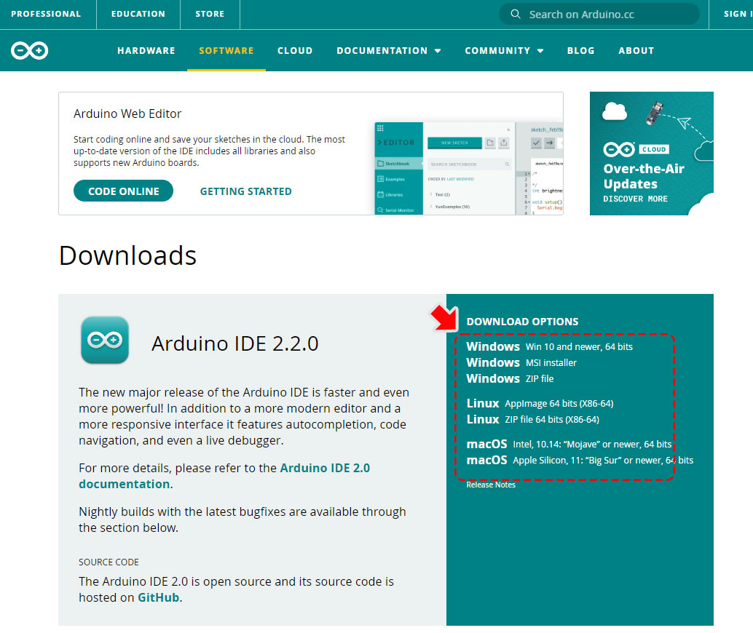Open the Arduino IDE 2.0 documentation link
Screen dimensions: 753x633
(x=224, y=476)
